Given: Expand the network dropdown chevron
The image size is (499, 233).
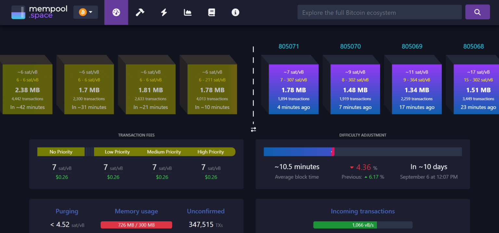Looking at the screenshot, I should click(x=91, y=12).
